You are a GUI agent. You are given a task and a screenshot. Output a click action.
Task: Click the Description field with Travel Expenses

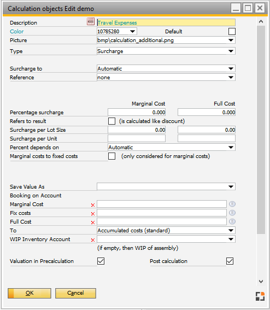click(166, 22)
